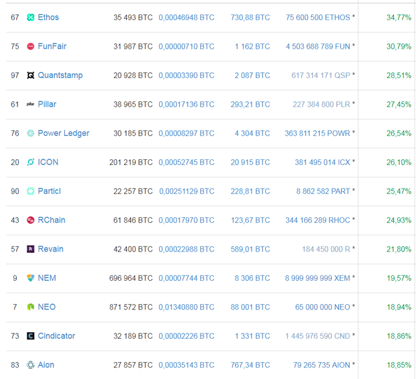Open the RChain coin link
The image size is (416, 379).
tap(51, 220)
